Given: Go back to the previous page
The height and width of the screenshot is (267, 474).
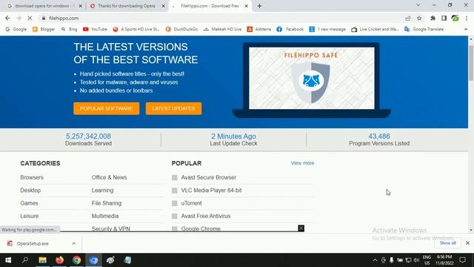Looking at the screenshot, I should pos(7,18).
